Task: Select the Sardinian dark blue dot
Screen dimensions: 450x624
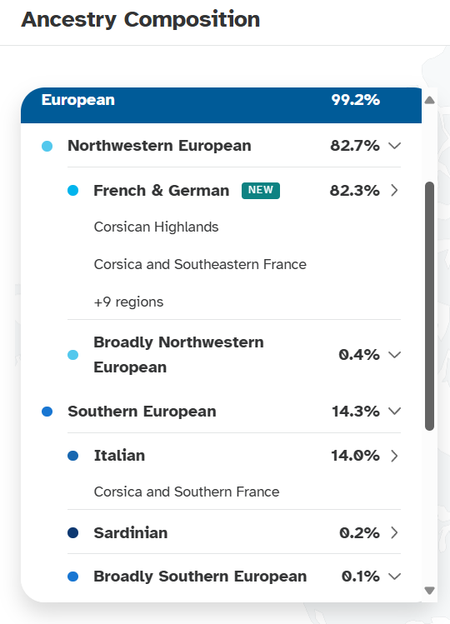Action: pos(72,532)
